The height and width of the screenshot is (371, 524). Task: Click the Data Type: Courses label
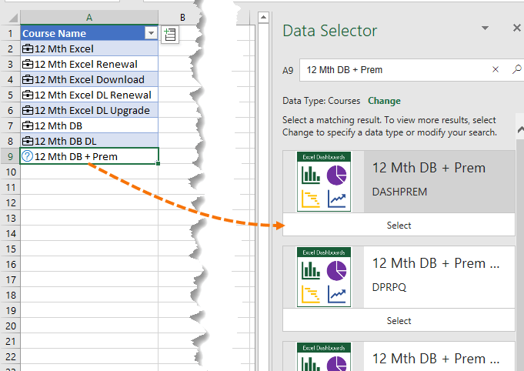(x=321, y=101)
